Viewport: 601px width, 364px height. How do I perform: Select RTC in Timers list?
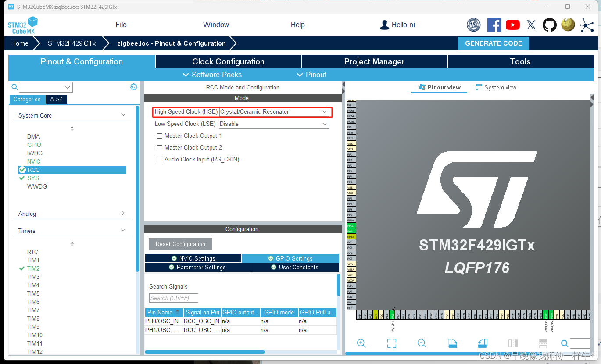pos(32,252)
